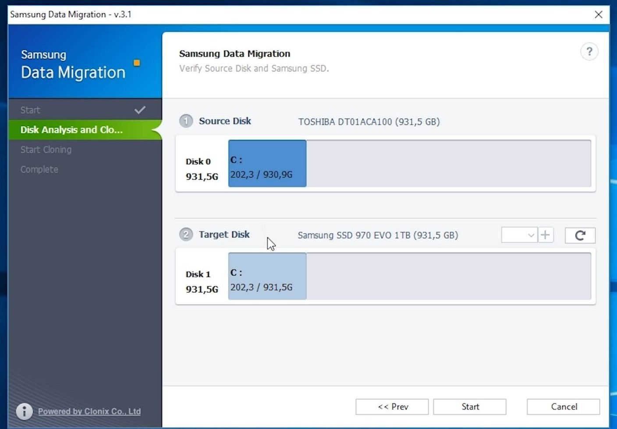Open the info icon near Clonix credit
Viewport: 617px width, 429px height.
(25, 411)
